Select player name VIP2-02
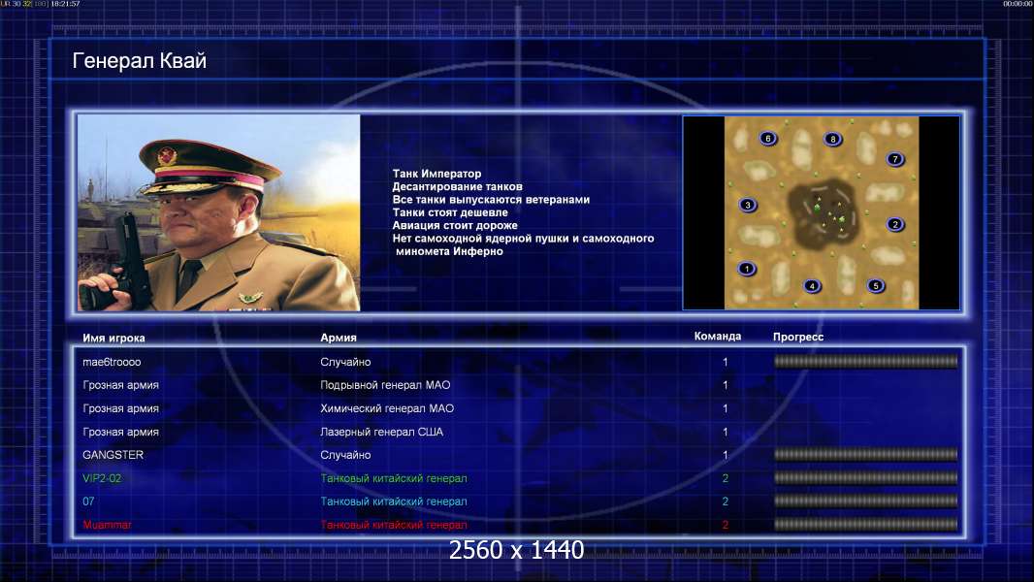The height and width of the screenshot is (582, 1034). tap(102, 478)
